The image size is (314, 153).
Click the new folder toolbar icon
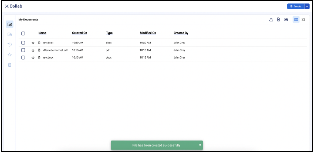[x=286, y=19]
